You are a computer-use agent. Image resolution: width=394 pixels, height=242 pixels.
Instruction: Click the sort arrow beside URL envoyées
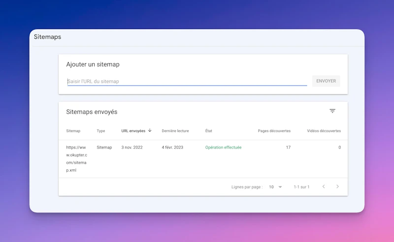pyautogui.click(x=150, y=130)
